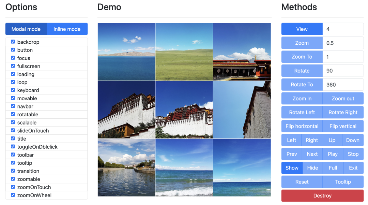This screenshot has height=205, width=368.
Task: Toggle rotatable checkbox
Action: tap(13, 114)
